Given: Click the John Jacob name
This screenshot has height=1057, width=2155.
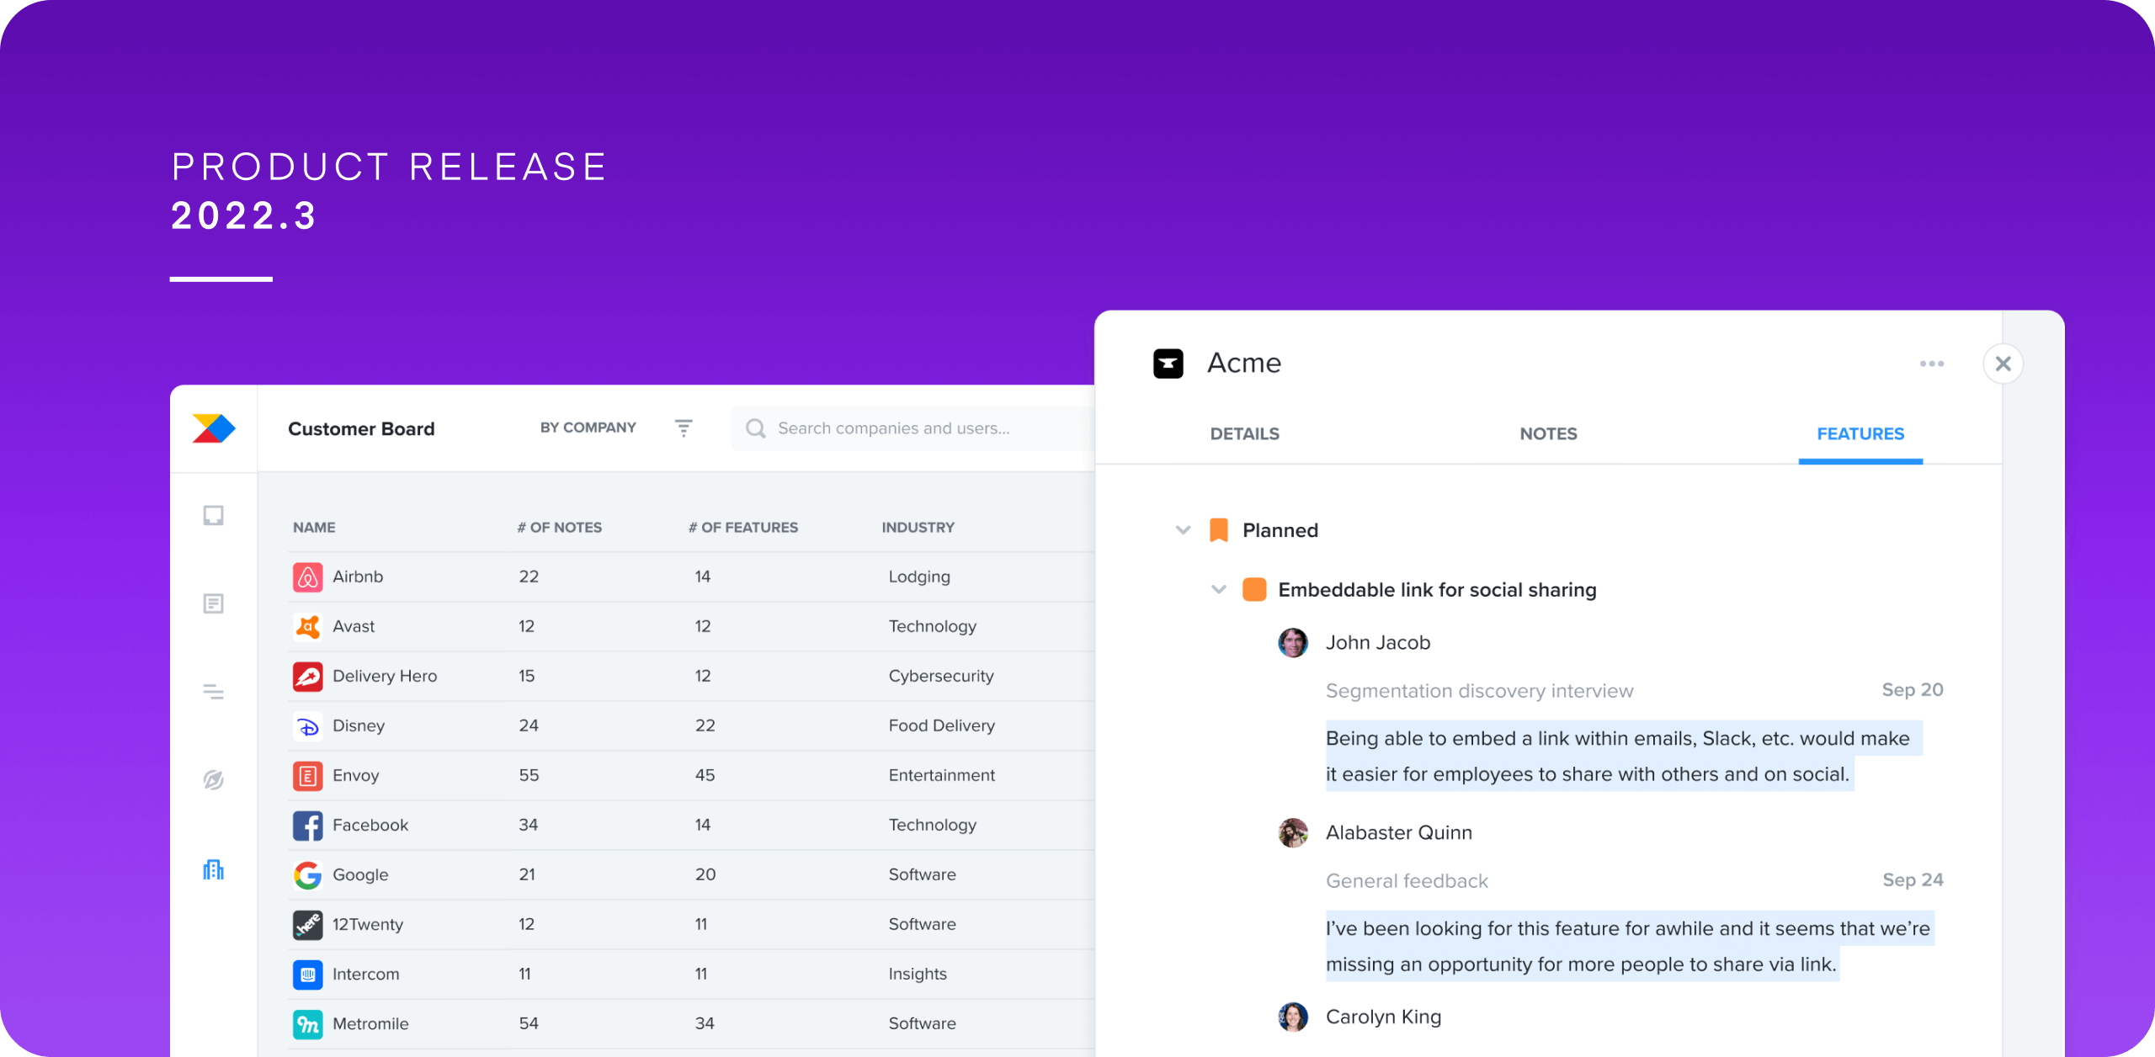Looking at the screenshot, I should tap(1378, 643).
